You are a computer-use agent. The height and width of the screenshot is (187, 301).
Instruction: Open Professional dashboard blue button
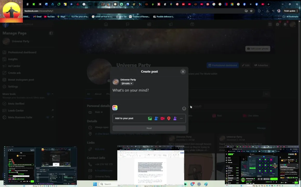(x=223, y=65)
